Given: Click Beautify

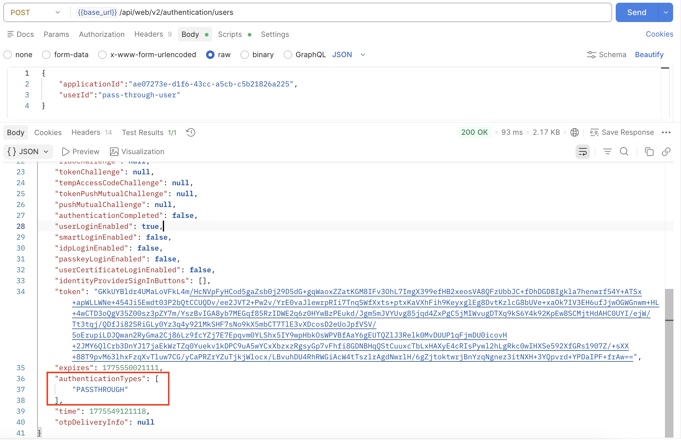Looking at the screenshot, I should pyautogui.click(x=649, y=55).
